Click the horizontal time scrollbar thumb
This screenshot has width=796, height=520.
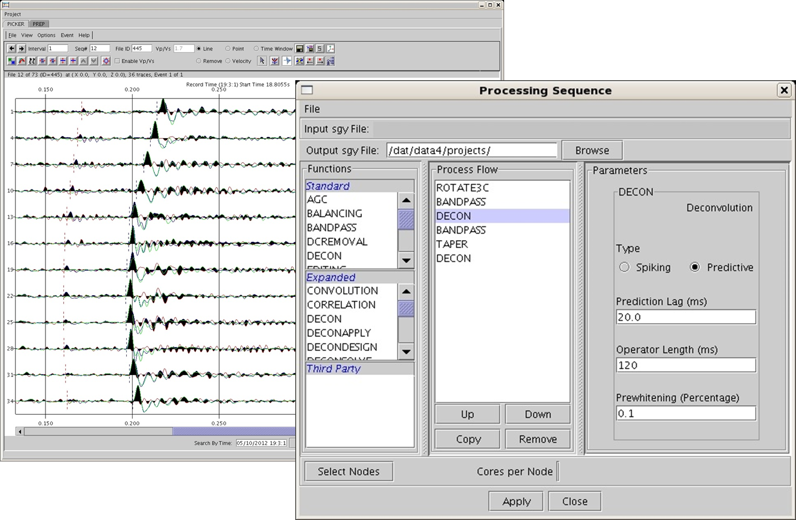point(233,431)
